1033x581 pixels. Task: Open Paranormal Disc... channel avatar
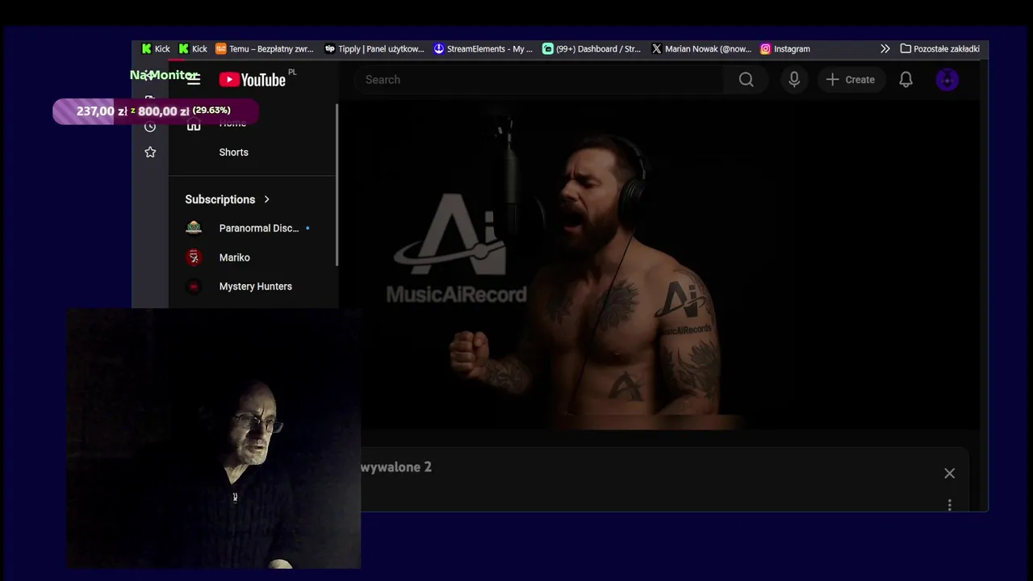(x=194, y=228)
